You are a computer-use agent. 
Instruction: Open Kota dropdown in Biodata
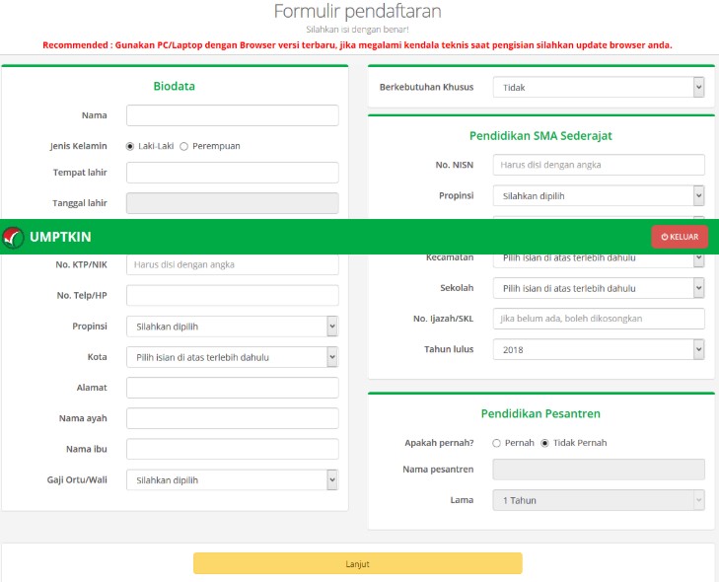[x=233, y=357]
